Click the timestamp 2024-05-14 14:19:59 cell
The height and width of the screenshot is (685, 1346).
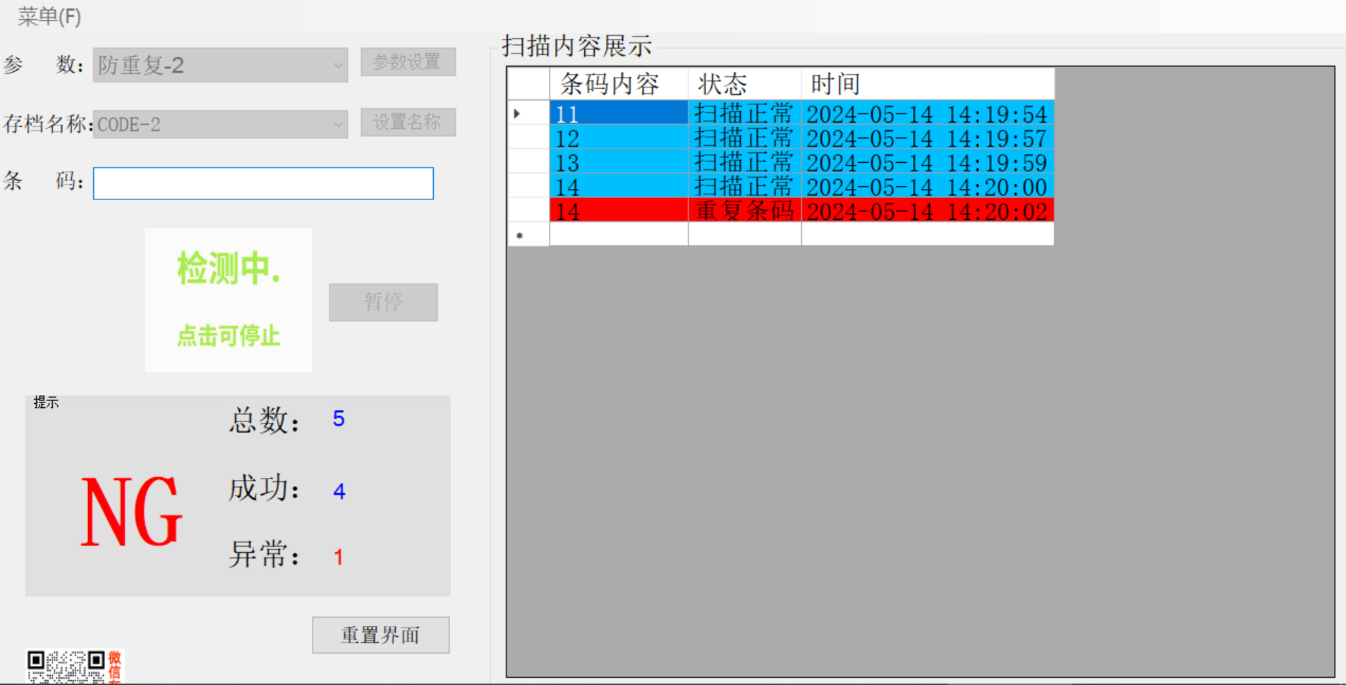(x=927, y=163)
